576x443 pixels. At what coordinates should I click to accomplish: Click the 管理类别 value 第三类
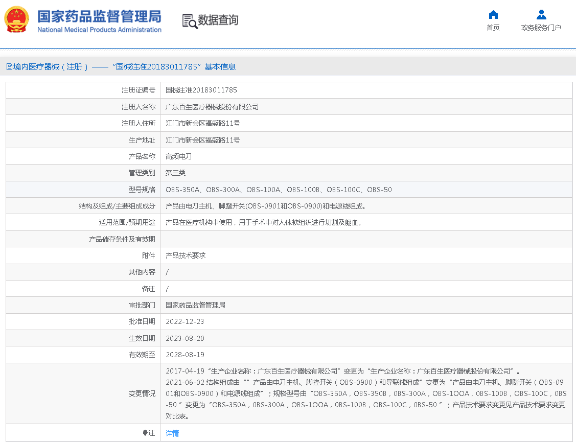[x=176, y=173]
